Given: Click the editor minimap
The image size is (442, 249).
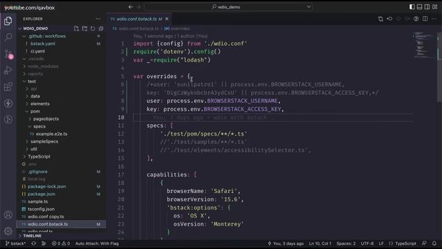Looking at the screenshot, I should click(424, 45).
